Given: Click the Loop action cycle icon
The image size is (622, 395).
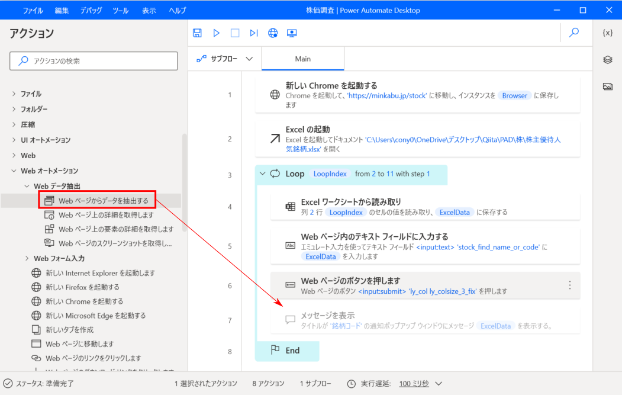Looking at the screenshot, I should [x=275, y=174].
